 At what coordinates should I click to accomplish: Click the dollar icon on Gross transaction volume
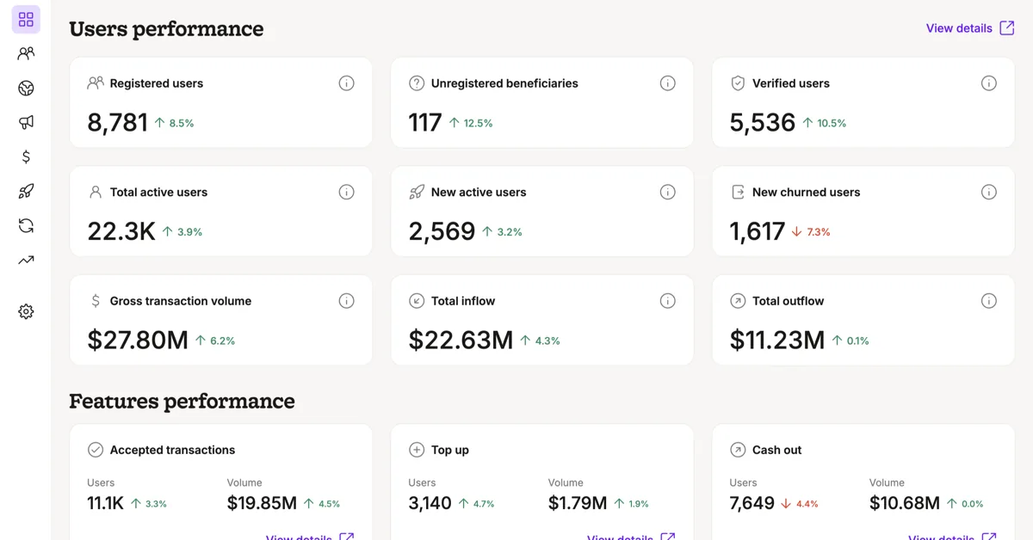click(x=96, y=301)
